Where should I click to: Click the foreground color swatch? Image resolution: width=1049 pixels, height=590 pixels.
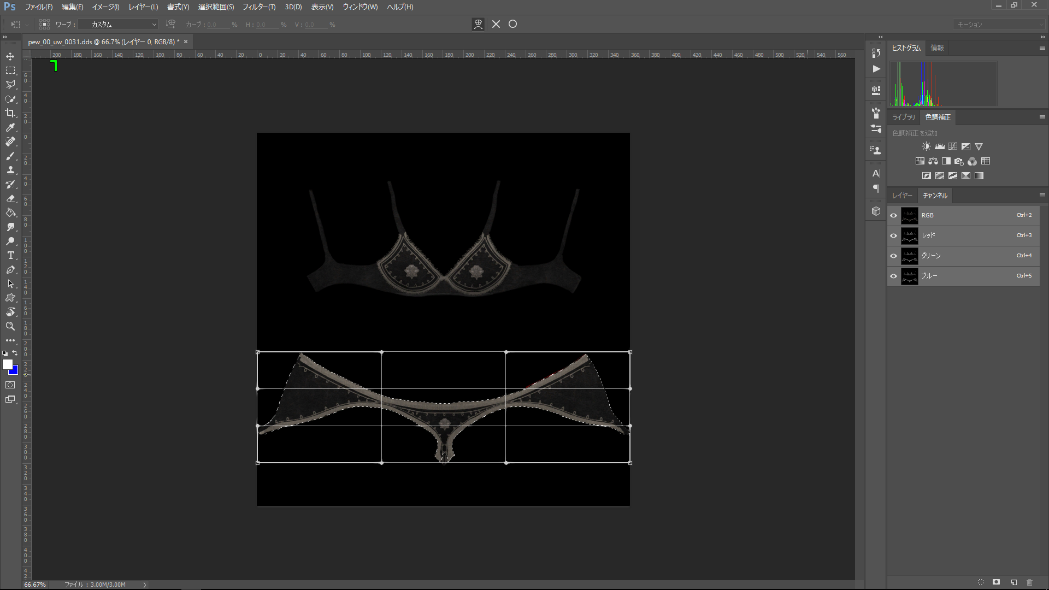[7, 364]
